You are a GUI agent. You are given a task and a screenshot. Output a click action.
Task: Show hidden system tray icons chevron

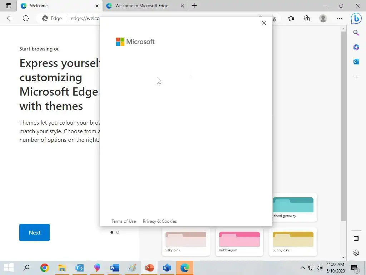click(302, 268)
